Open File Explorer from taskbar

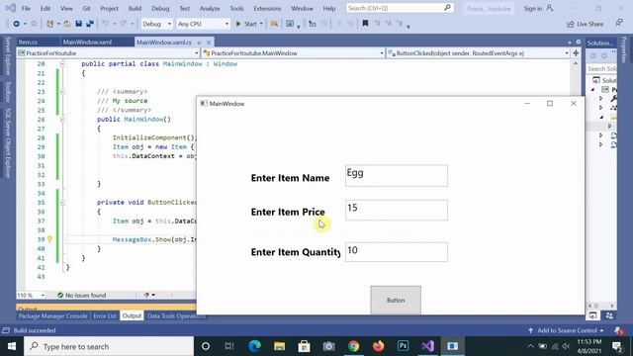[x=279, y=346]
